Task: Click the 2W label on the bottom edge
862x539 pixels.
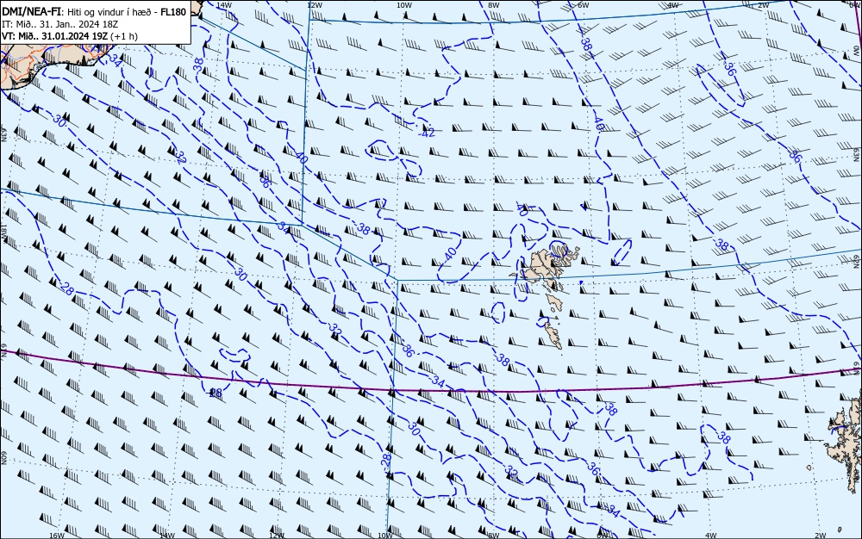Action: tap(821, 536)
